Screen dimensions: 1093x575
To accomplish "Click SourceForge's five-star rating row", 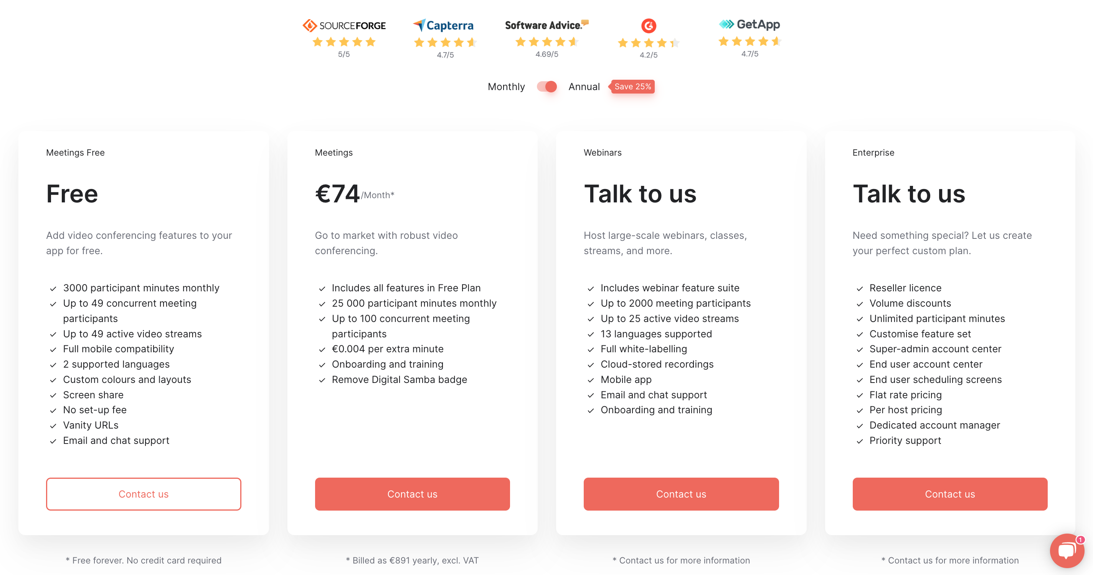I will click(344, 41).
